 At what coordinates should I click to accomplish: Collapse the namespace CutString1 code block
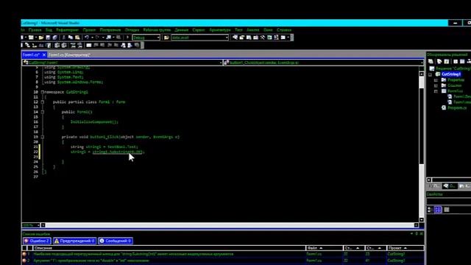click(x=43, y=92)
